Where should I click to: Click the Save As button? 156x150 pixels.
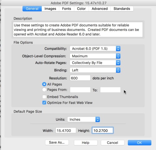pos(57,143)
